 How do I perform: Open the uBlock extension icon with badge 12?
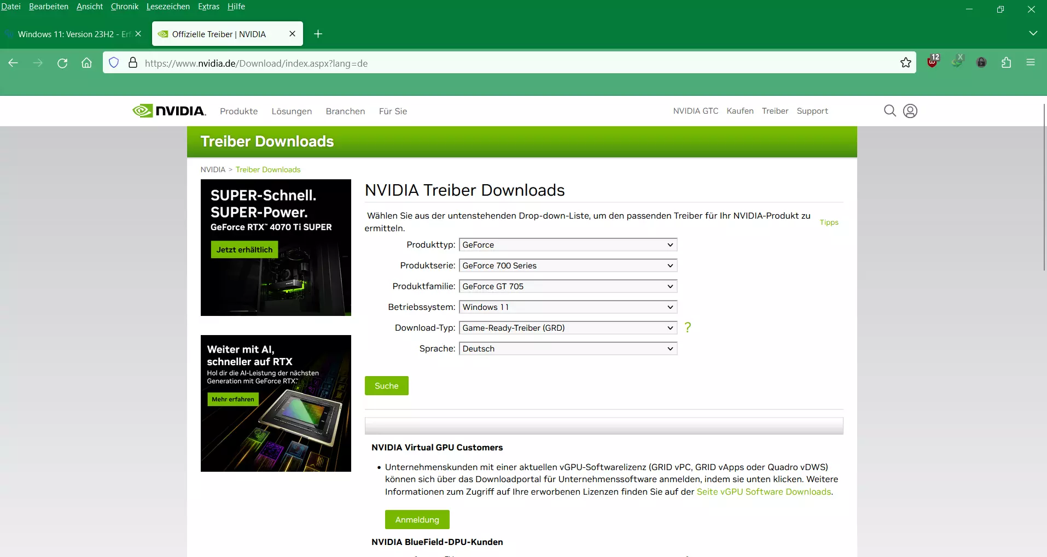tap(933, 62)
